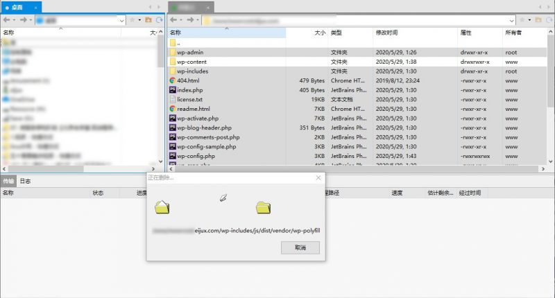Close the 正在删除 dialog
Screen dimensions: 555x298
click(x=318, y=178)
